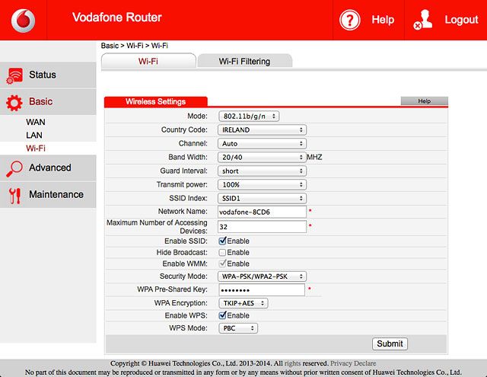Click the WPA Pre-Shared Key field
This screenshot has width=487, height=377.
(x=262, y=290)
